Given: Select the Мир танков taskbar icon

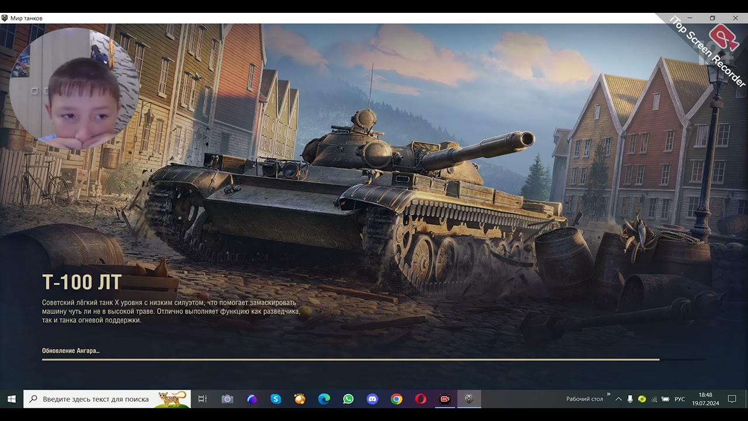Looking at the screenshot, I should tap(469, 399).
